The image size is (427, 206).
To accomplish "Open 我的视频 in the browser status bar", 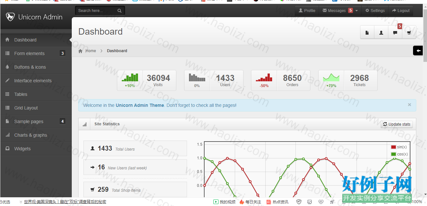I will pos(224,202).
